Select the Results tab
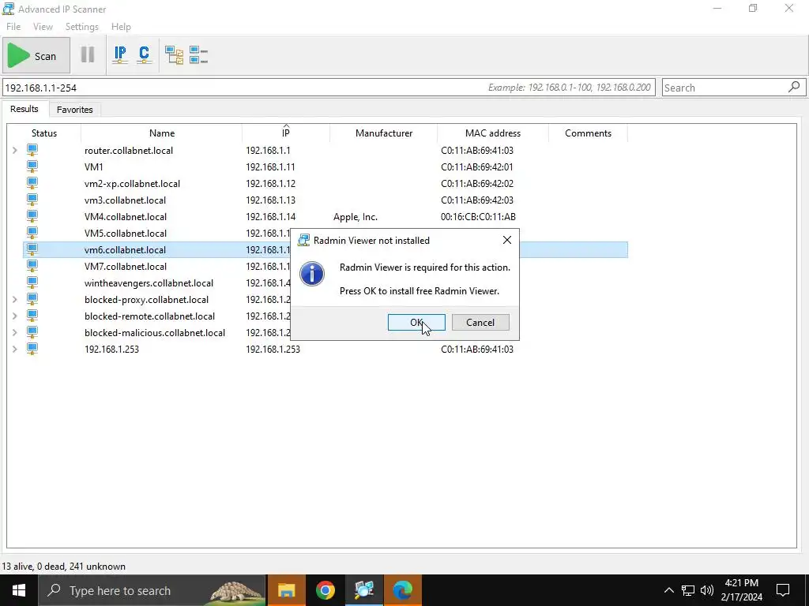This screenshot has height=606, width=809. 24,109
